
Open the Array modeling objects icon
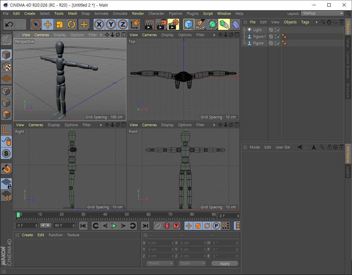tap(224, 24)
